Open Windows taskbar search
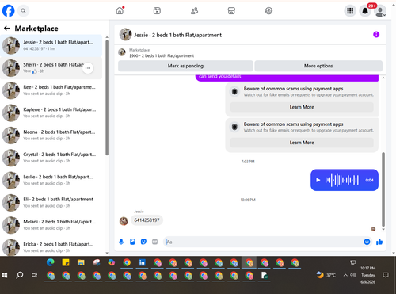 point(20,275)
